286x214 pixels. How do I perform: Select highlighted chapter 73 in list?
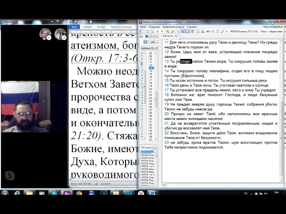151,68
